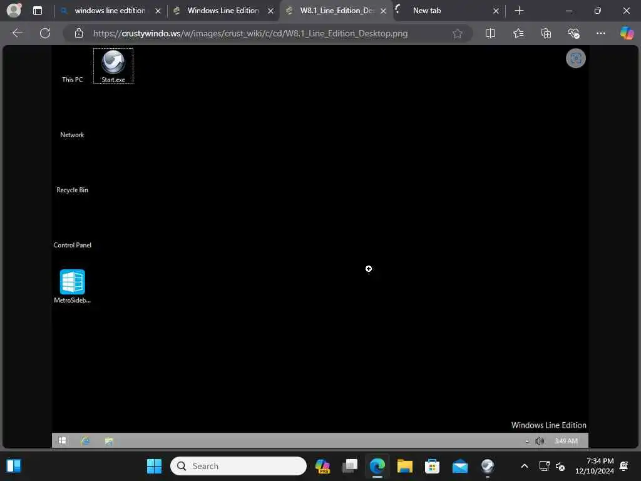Refresh the current page
Screen dimensions: 641x481
click(45, 33)
